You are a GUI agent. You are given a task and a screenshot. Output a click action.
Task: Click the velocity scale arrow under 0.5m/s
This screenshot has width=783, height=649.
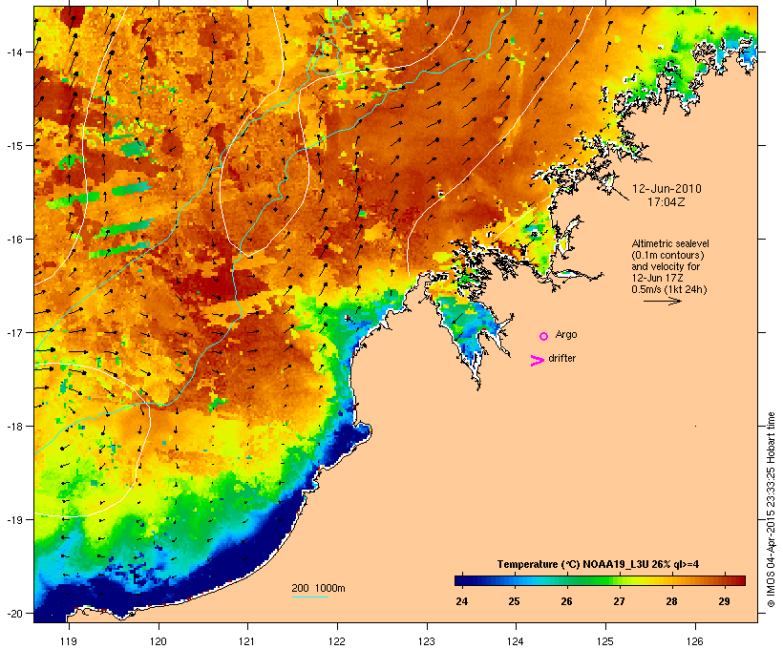[x=662, y=301]
